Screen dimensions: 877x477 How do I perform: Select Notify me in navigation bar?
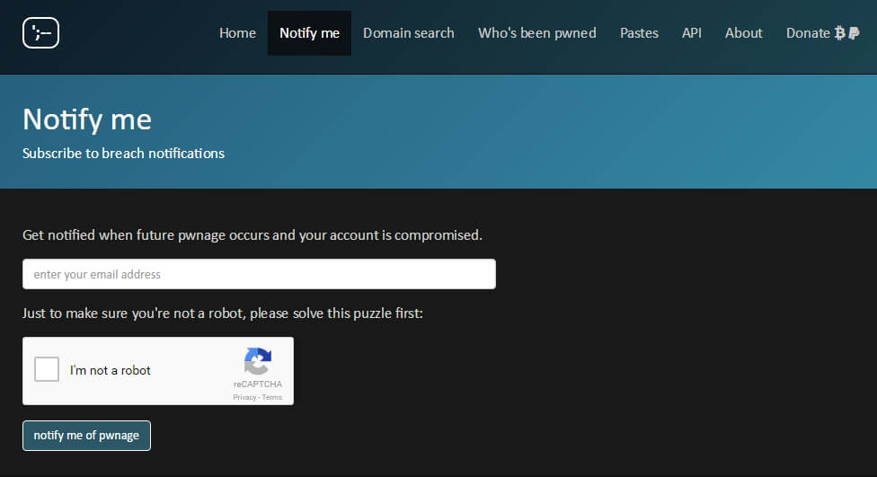pyautogui.click(x=309, y=33)
